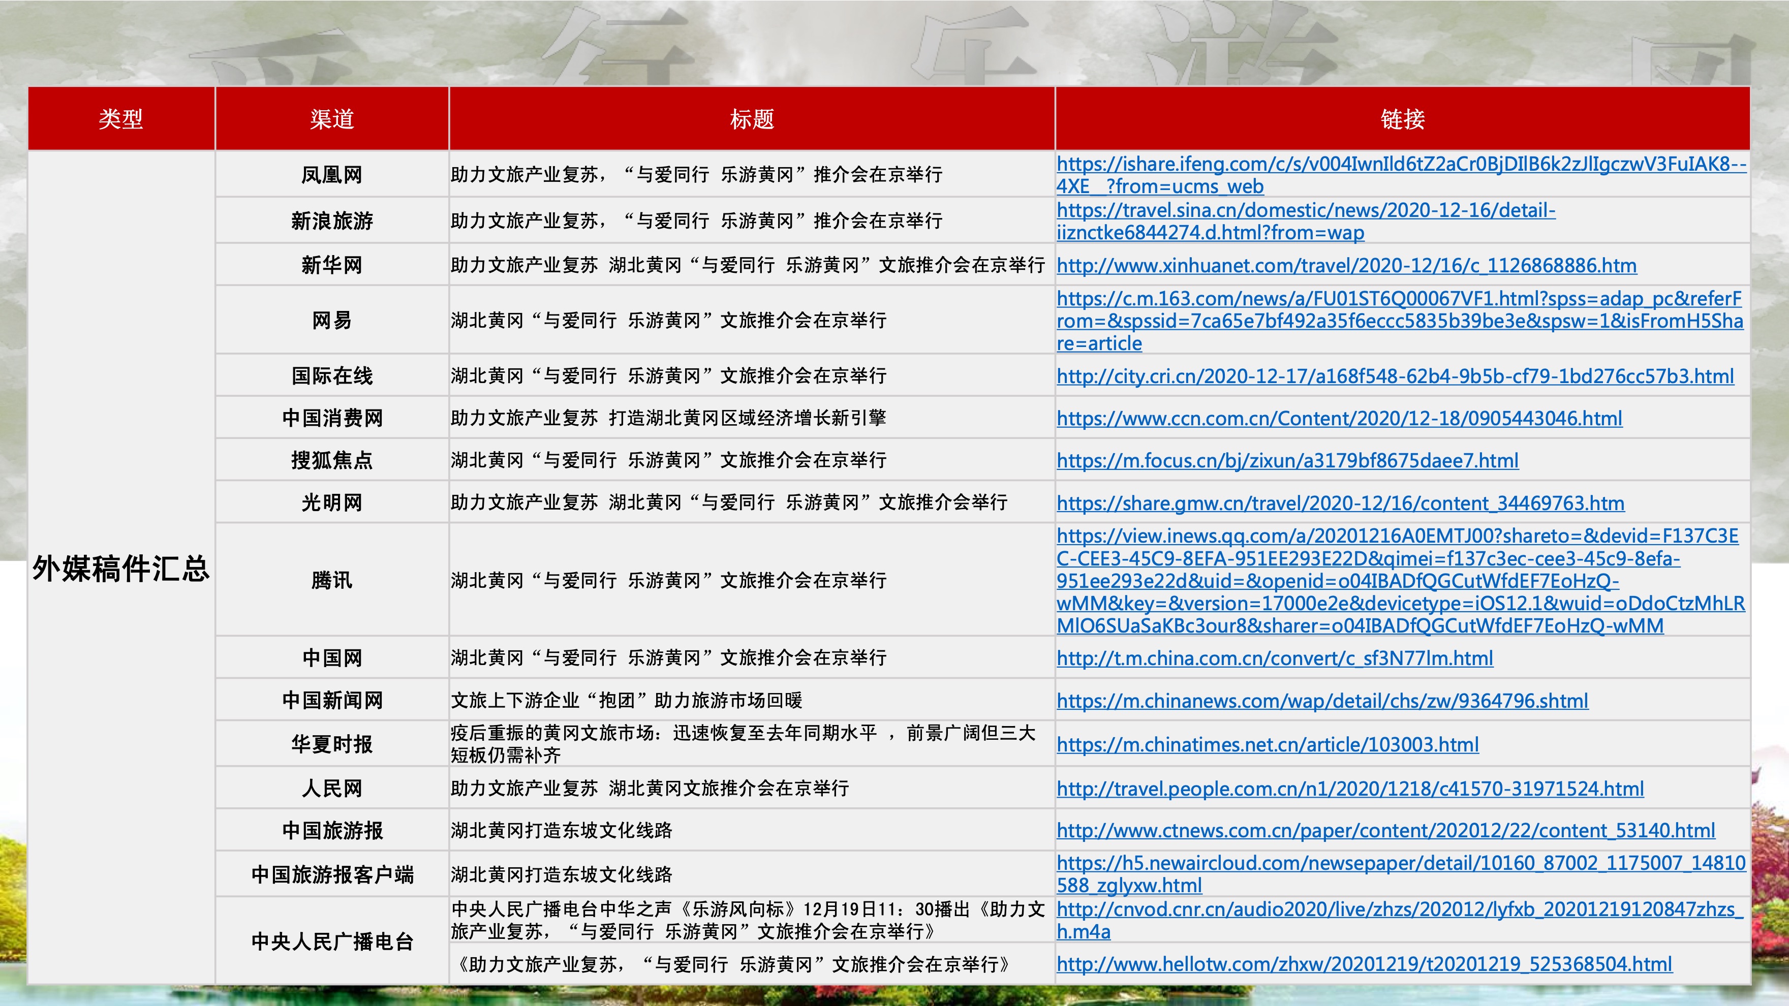
Task: Select the 链接 column header cell
Action: point(1402,119)
